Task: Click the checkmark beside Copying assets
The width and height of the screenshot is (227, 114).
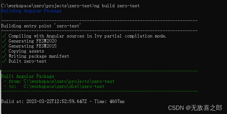Action: click(x=4, y=51)
